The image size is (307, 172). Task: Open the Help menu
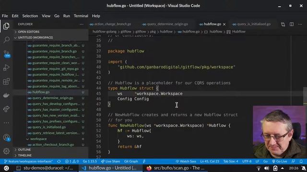coord(96,16)
